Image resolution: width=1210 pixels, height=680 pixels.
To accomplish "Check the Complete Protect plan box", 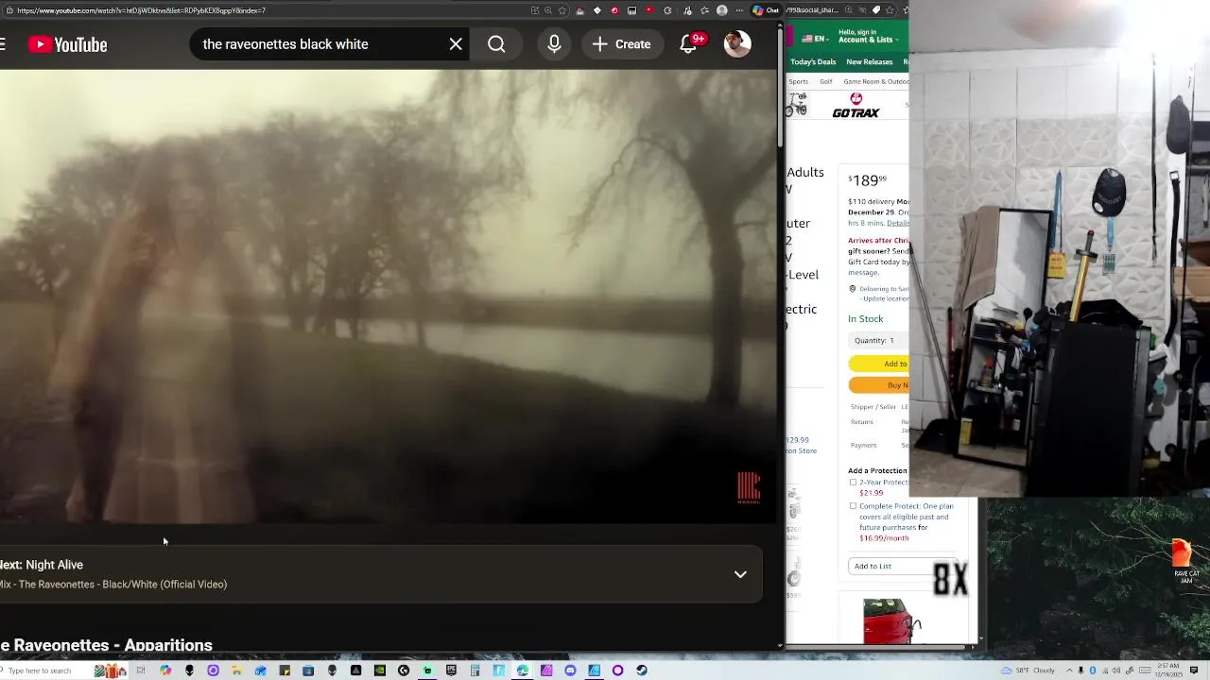I will 853,506.
